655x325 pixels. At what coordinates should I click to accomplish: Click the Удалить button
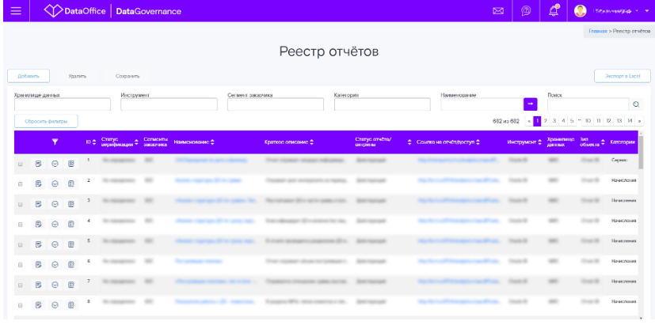(x=78, y=77)
